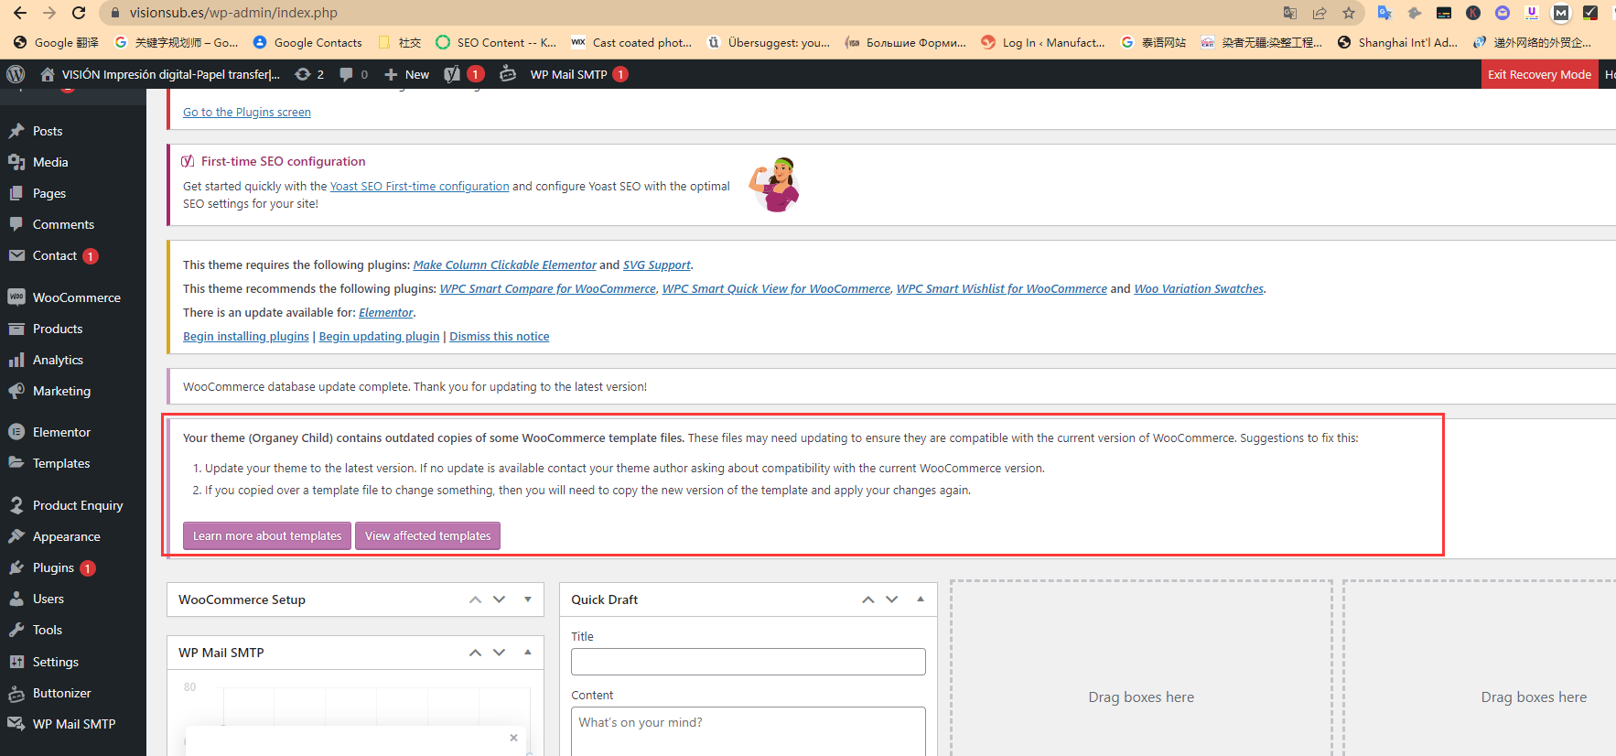Open the Products menu
The height and width of the screenshot is (756, 1616).
(58, 329)
